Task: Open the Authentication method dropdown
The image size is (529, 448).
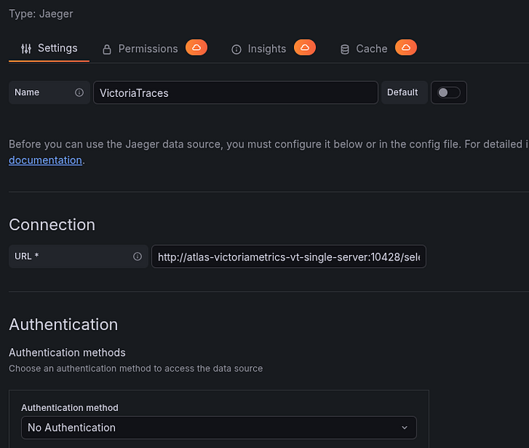Action: (218, 428)
